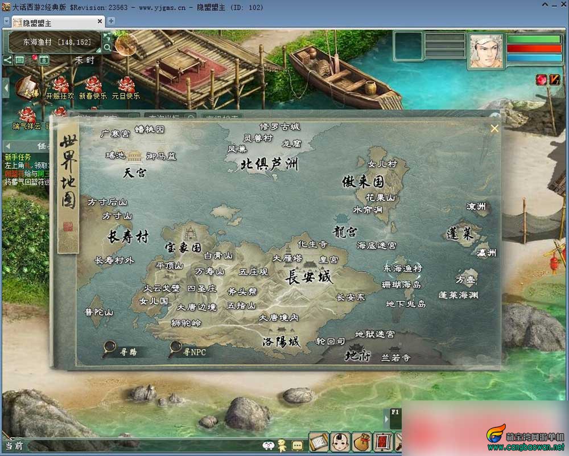Open the browser tab list dropdown arrow

[x=6, y=21]
